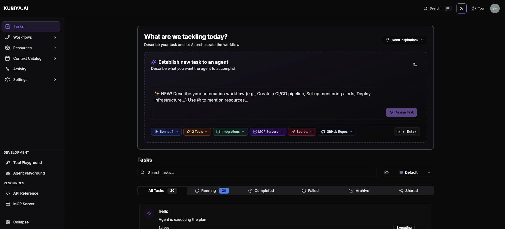Collapse the left sidebar

(17, 222)
